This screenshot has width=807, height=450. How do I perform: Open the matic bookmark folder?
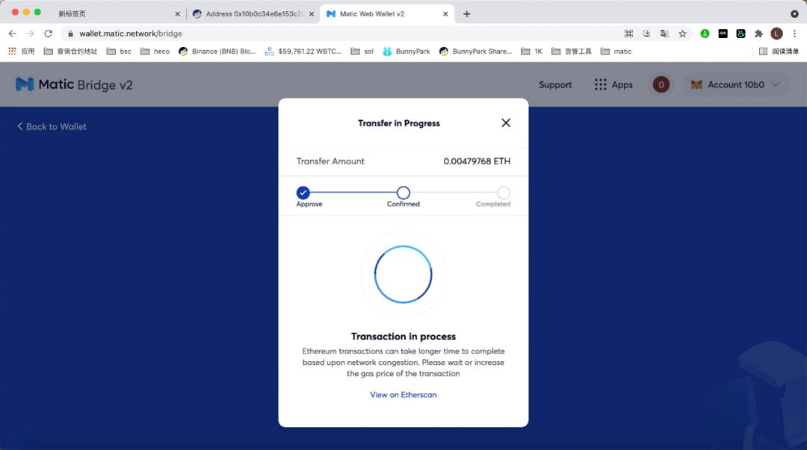pos(616,51)
